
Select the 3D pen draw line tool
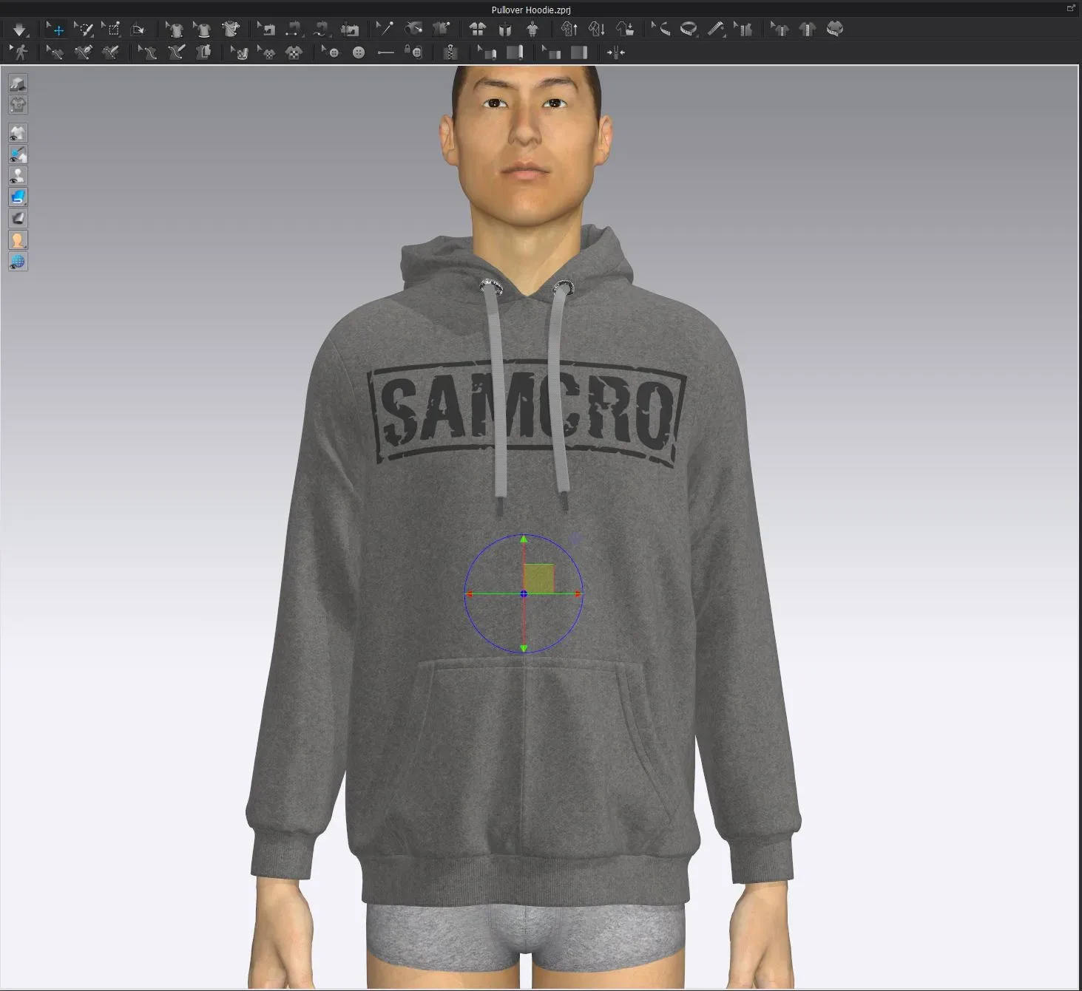[x=111, y=52]
